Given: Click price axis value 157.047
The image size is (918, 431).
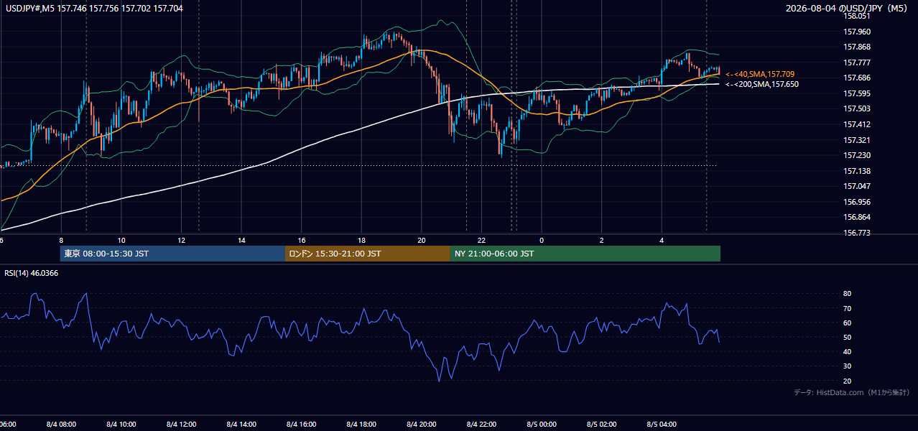Looking at the screenshot, I should [857, 186].
